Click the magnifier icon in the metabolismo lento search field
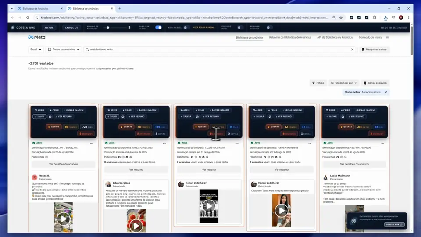This screenshot has height=237, width=421. click(x=87, y=50)
